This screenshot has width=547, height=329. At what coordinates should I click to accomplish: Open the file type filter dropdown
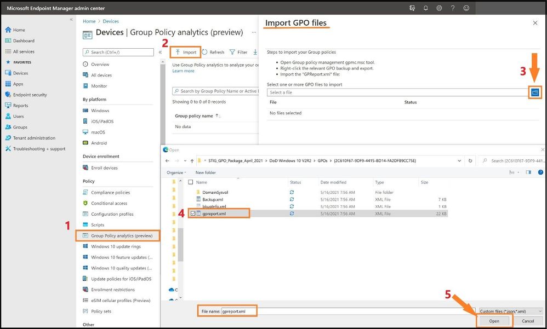[511, 311]
